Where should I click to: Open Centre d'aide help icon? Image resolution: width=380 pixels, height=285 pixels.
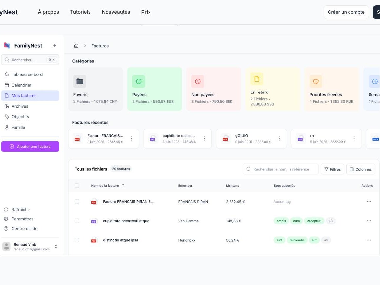6,228
